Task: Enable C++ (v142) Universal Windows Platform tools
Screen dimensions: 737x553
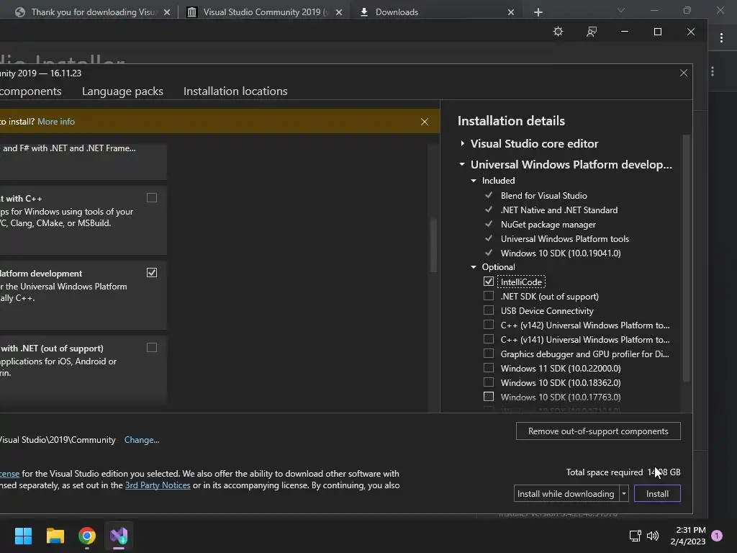Action: 489,325
